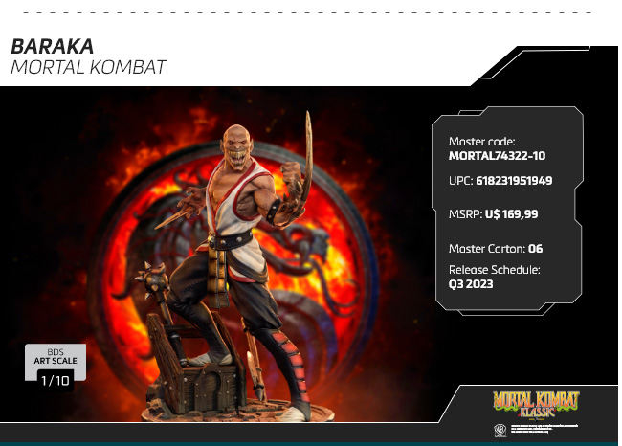This screenshot has width=622, height=446.
Task: Click the black leather belt on the statue
Action: coord(231,240)
